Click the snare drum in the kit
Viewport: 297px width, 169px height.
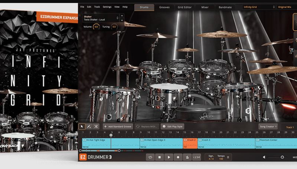coord(169,96)
